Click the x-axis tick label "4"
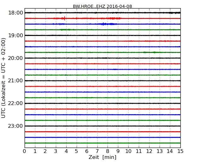This screenshot has width=205, height=164. coord(66,151)
